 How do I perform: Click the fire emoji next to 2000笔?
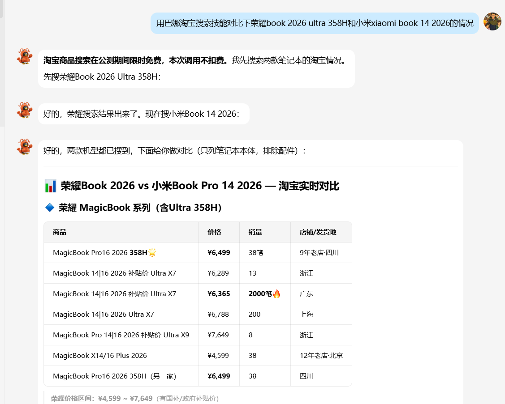coord(276,293)
